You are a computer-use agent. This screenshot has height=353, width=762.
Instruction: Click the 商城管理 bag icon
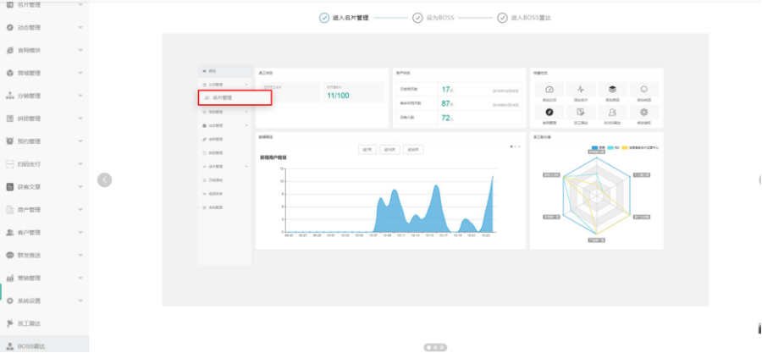[10, 74]
